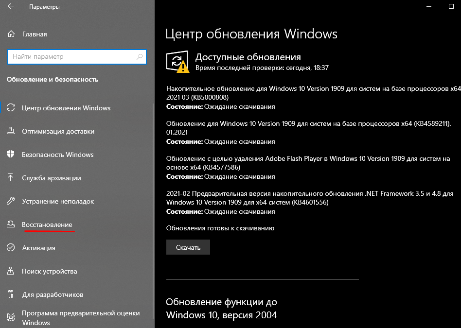Click the Поиск устройства locator icon
Image resolution: width=461 pixels, height=328 pixels.
(x=11, y=271)
